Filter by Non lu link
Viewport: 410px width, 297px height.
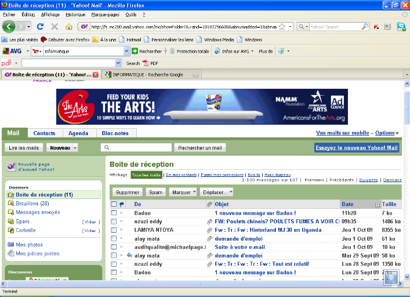point(254,175)
